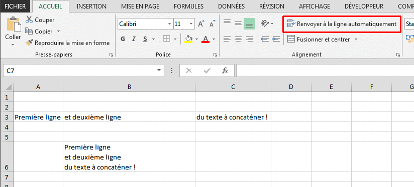The image size is (414, 187).
Task: Center text horizontally
Action: pyautogui.click(x=238, y=39)
